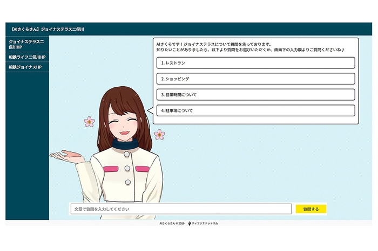Image resolution: width=378 pixels, height=251 pixels.
Task: Go to 相鉄ジョイナスHP from the sidebar
Action: coord(25,67)
